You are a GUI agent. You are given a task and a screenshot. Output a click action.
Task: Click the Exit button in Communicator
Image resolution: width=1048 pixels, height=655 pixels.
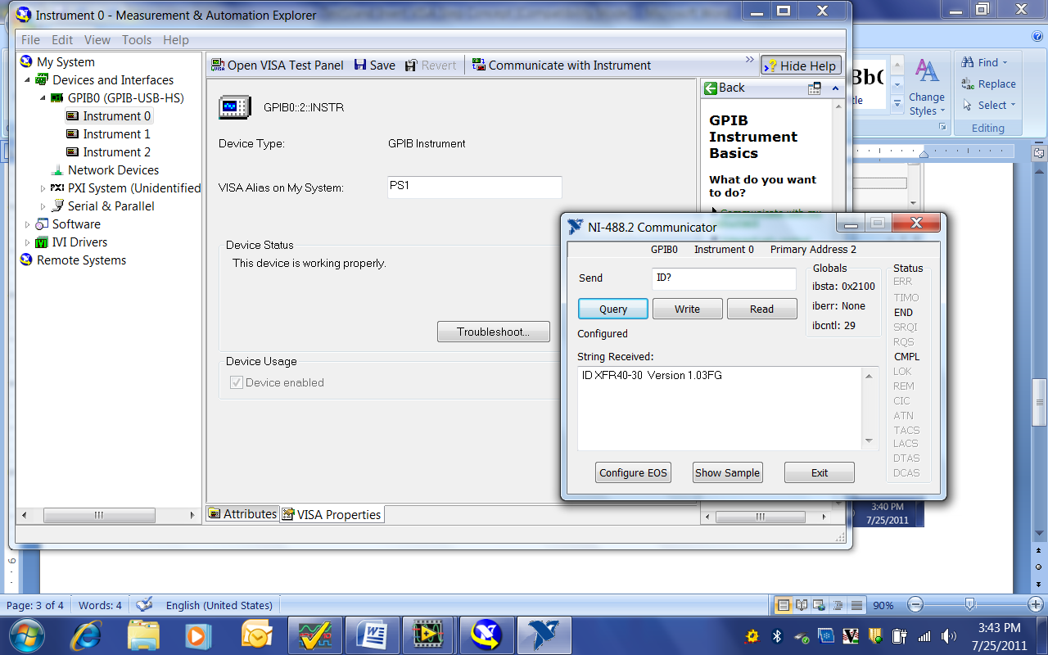[x=820, y=472]
